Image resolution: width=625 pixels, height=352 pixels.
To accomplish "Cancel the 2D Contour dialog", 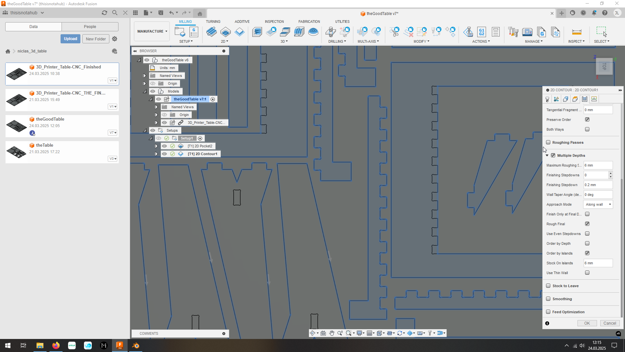I will point(610,323).
